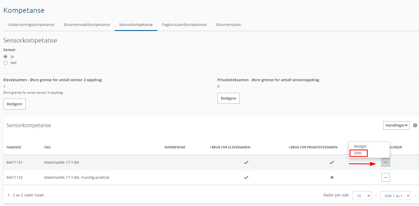Go to previous page arrow
The image size is (419, 206).
pos(376,196)
